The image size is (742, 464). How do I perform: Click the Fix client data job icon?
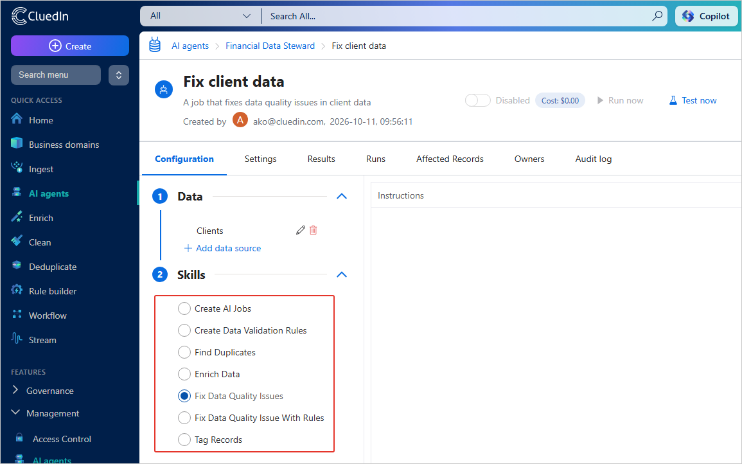(164, 89)
